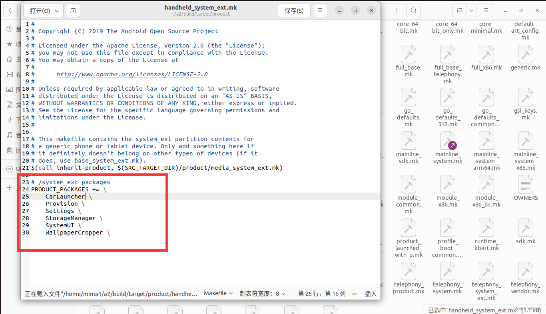Open the 打开(O) dropdown

pos(43,10)
